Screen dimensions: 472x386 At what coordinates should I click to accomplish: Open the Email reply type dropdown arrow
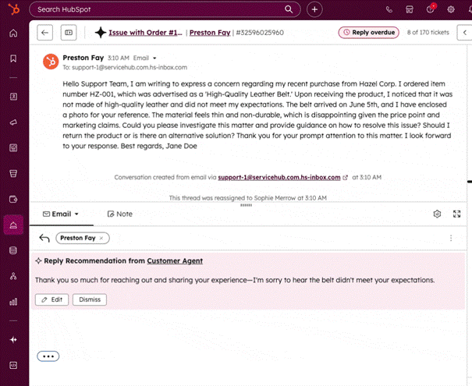click(76, 214)
